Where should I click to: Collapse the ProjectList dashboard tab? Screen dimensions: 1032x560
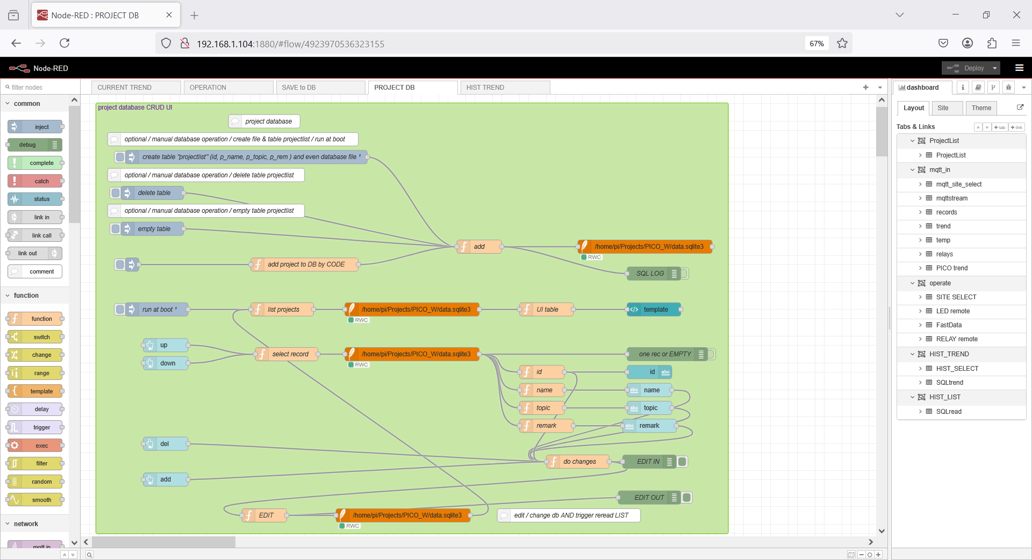[x=912, y=141]
